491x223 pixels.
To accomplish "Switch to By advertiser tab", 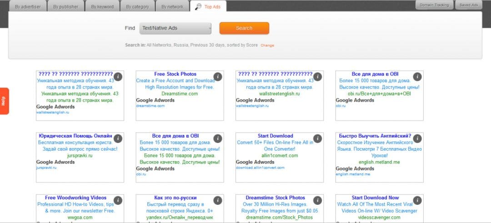I will [x=28, y=6].
